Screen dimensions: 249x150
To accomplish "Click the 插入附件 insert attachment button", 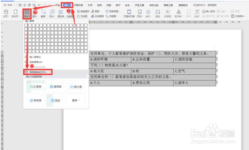I will click(x=223, y=16).
